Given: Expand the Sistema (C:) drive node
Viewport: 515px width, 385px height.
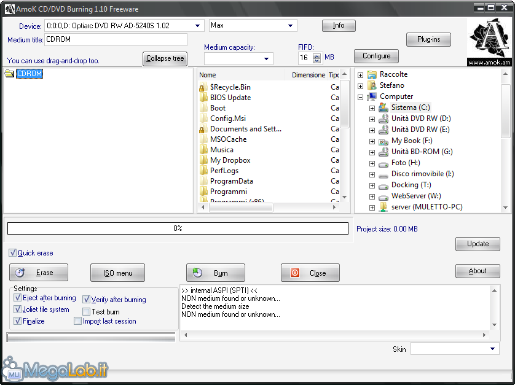Looking at the screenshot, I should [x=372, y=108].
